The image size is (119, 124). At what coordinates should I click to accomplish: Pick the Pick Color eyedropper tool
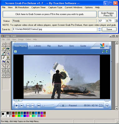(3, 53)
